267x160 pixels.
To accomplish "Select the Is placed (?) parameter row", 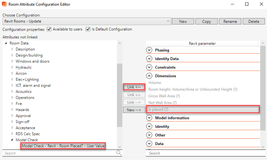I will (x=202, y=110).
